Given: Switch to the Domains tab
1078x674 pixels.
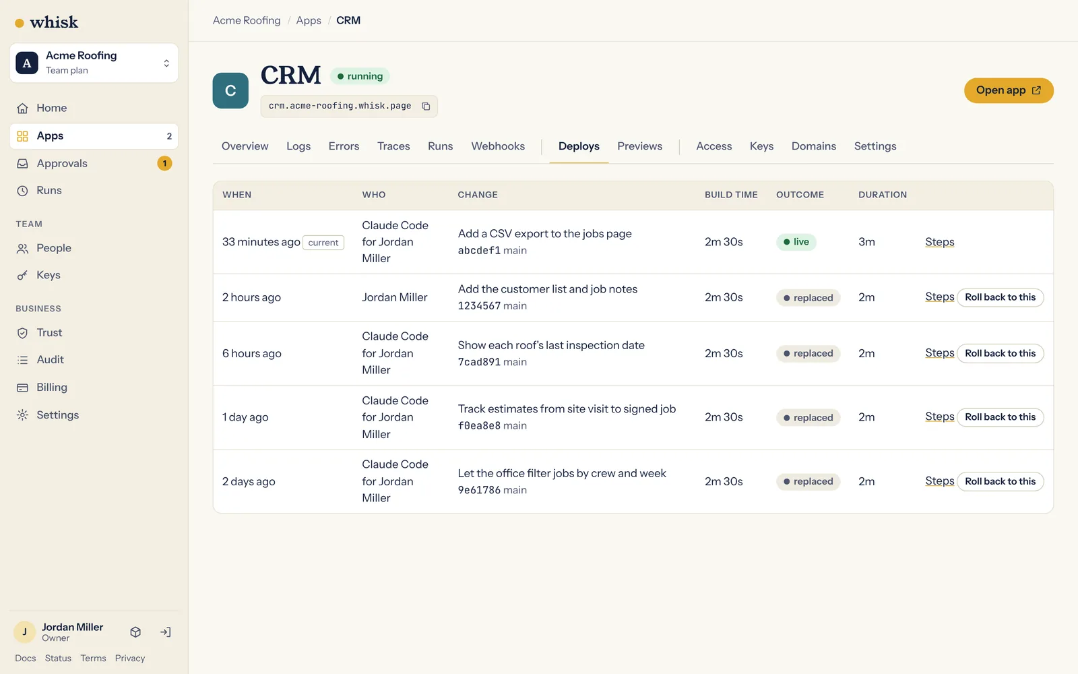Looking at the screenshot, I should pyautogui.click(x=813, y=146).
